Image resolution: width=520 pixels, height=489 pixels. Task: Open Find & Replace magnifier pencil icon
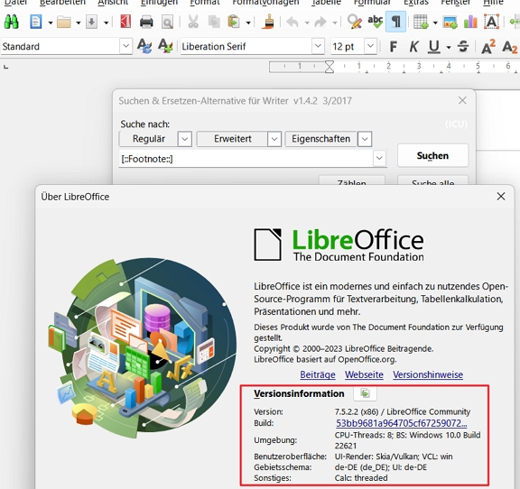(x=355, y=23)
